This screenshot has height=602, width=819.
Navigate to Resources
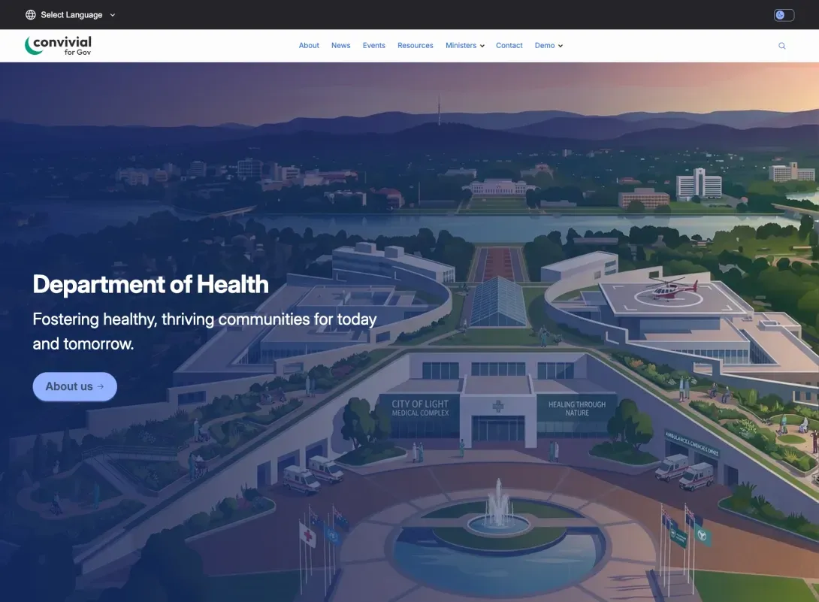tap(416, 45)
